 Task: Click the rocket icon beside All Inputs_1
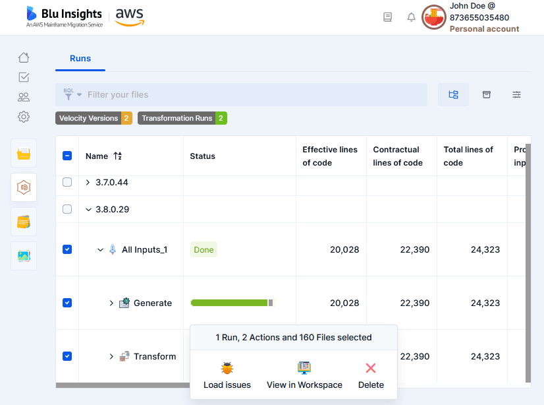point(113,249)
